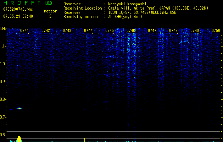Click the 0750 time marker
Image resolution: width=223 pixels, height=142 pixels.
(216, 31)
